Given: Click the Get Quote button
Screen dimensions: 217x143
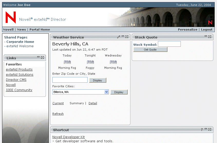Looking at the screenshot, I should coord(150,50).
